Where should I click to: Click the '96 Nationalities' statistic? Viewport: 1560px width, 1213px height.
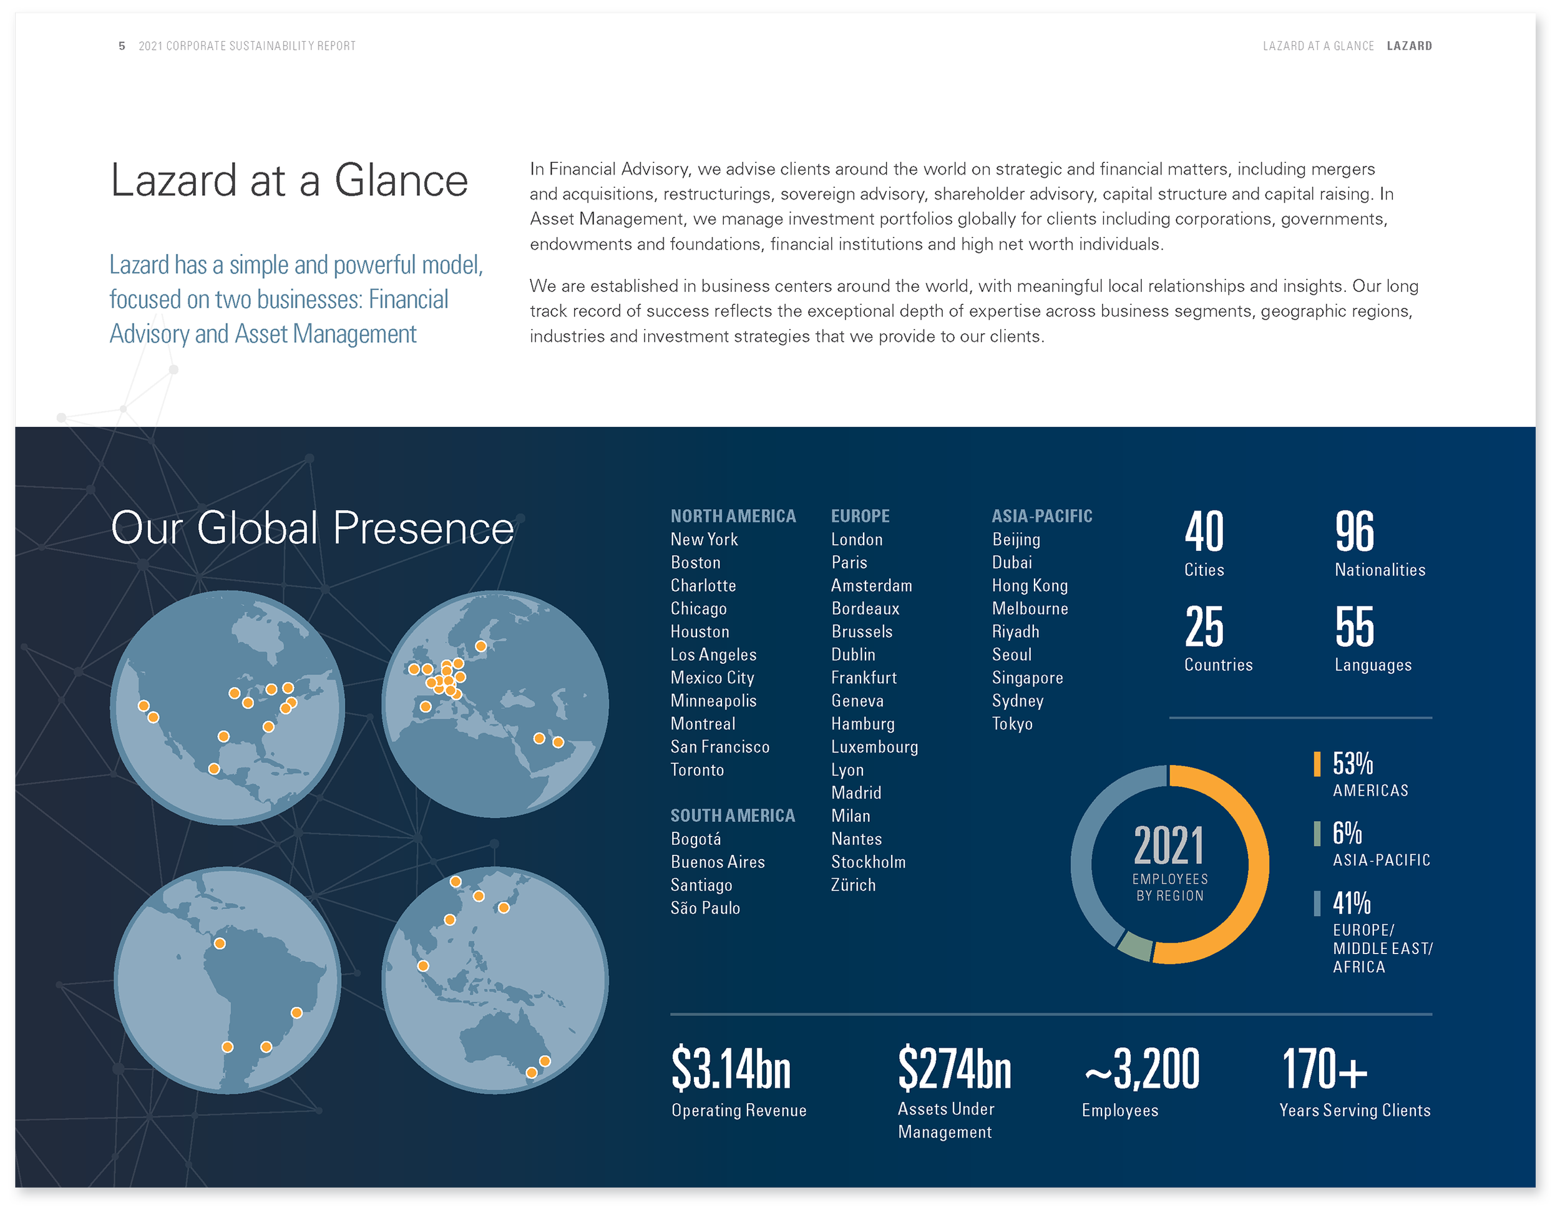1379,543
